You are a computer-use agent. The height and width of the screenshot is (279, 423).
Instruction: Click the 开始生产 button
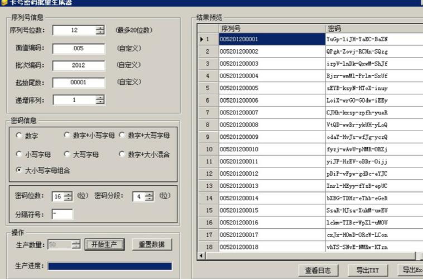tap(104, 244)
